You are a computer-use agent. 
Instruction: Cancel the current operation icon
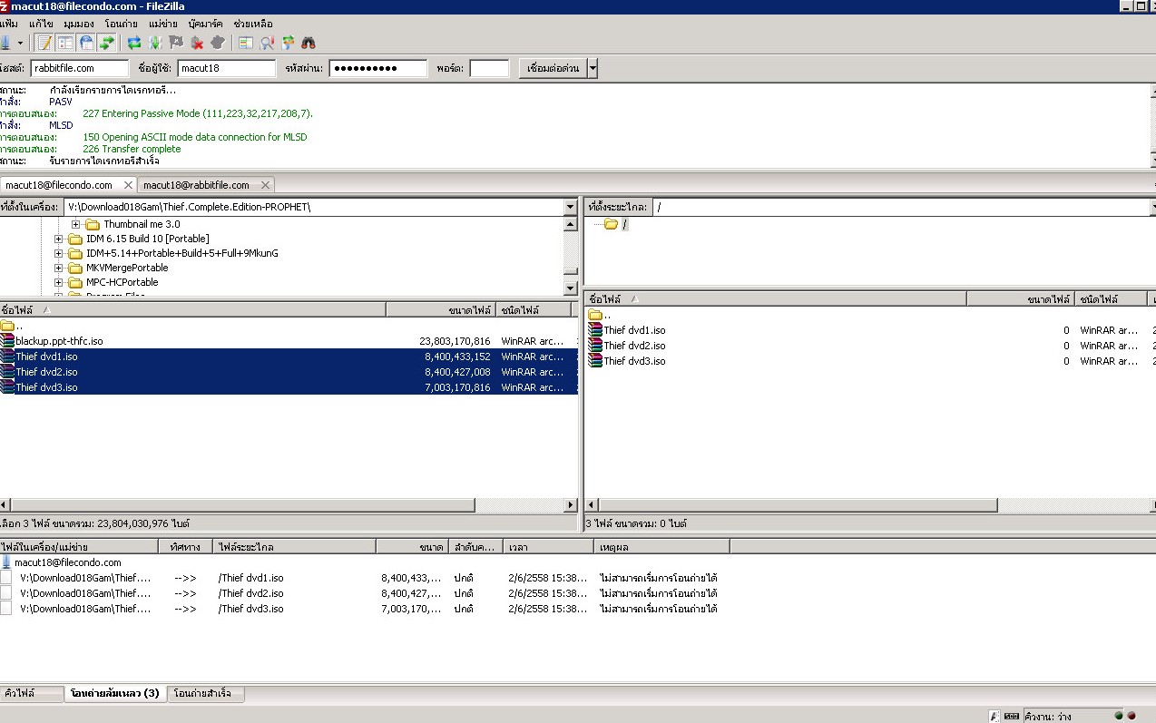coord(176,43)
